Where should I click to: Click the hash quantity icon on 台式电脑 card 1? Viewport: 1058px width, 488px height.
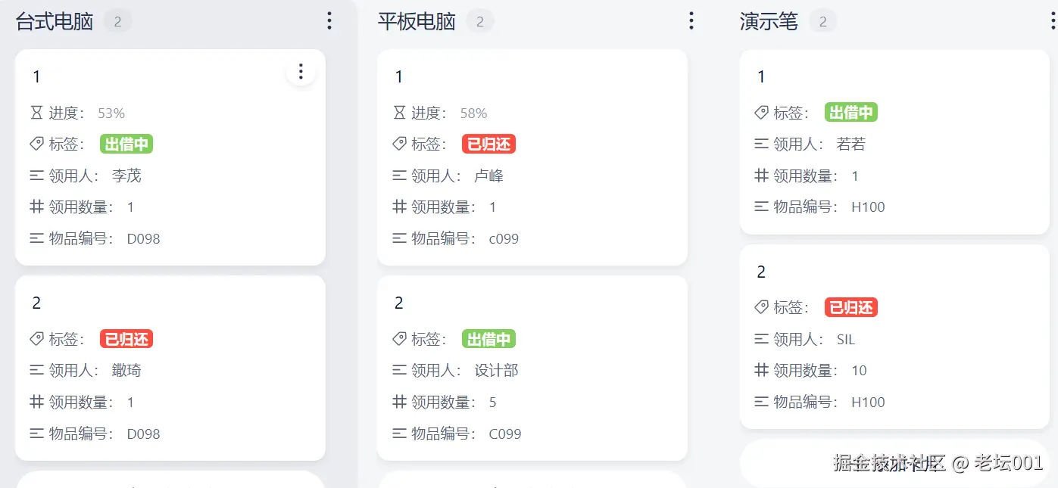(38, 207)
